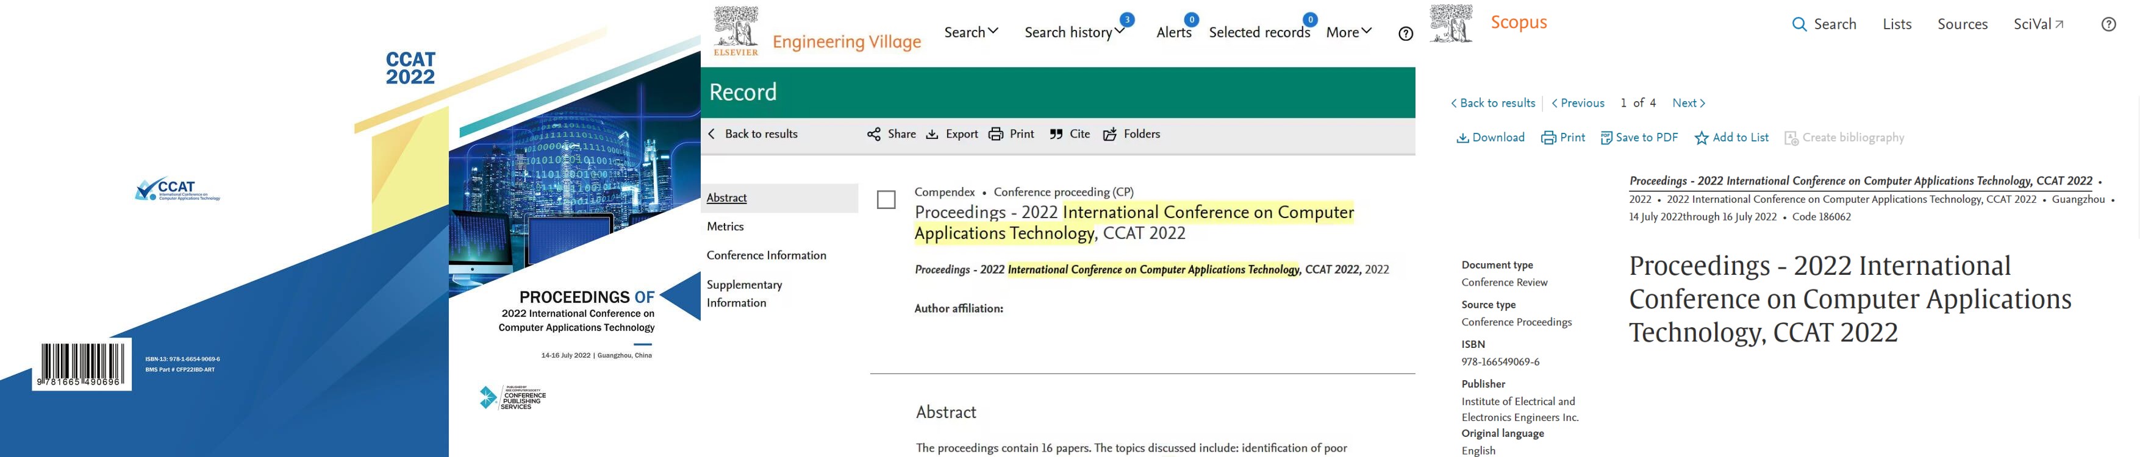Click the Elsevier logo in Engineering Village

[735, 30]
